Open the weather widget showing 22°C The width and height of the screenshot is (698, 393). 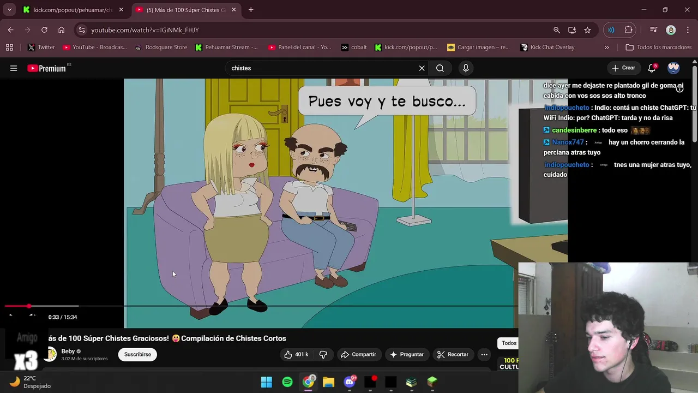31,382
